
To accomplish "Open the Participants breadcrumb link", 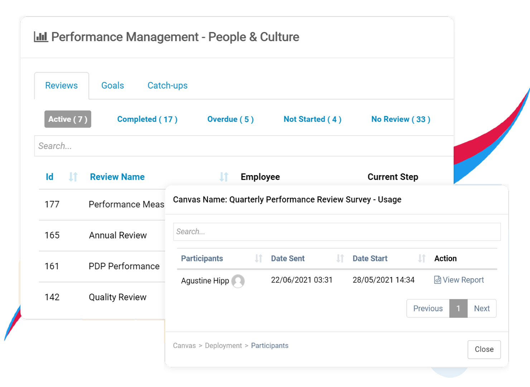I will (270, 345).
